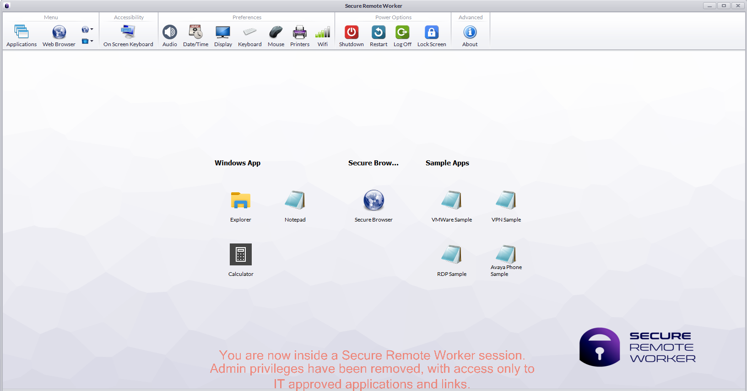Click the Power Options ribbon group label
The image size is (747, 391).
pyautogui.click(x=394, y=17)
